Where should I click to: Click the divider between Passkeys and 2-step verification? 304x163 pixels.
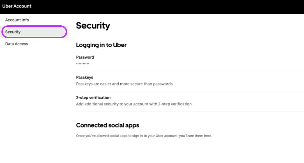click(x=189, y=91)
